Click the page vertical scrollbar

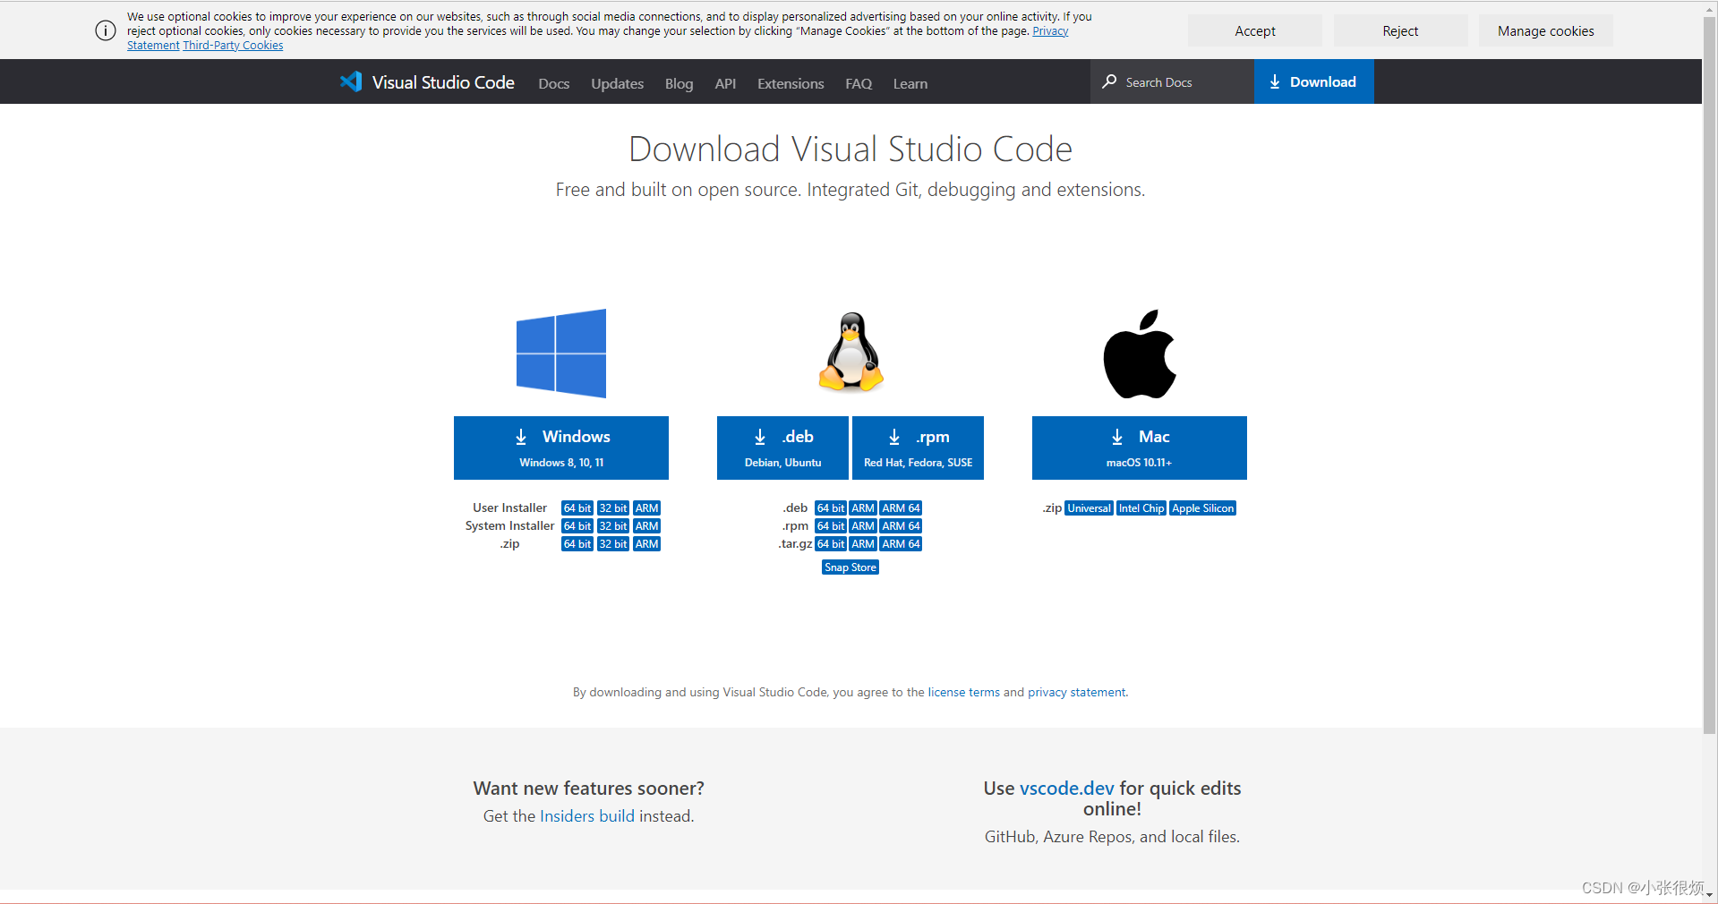(1710, 376)
